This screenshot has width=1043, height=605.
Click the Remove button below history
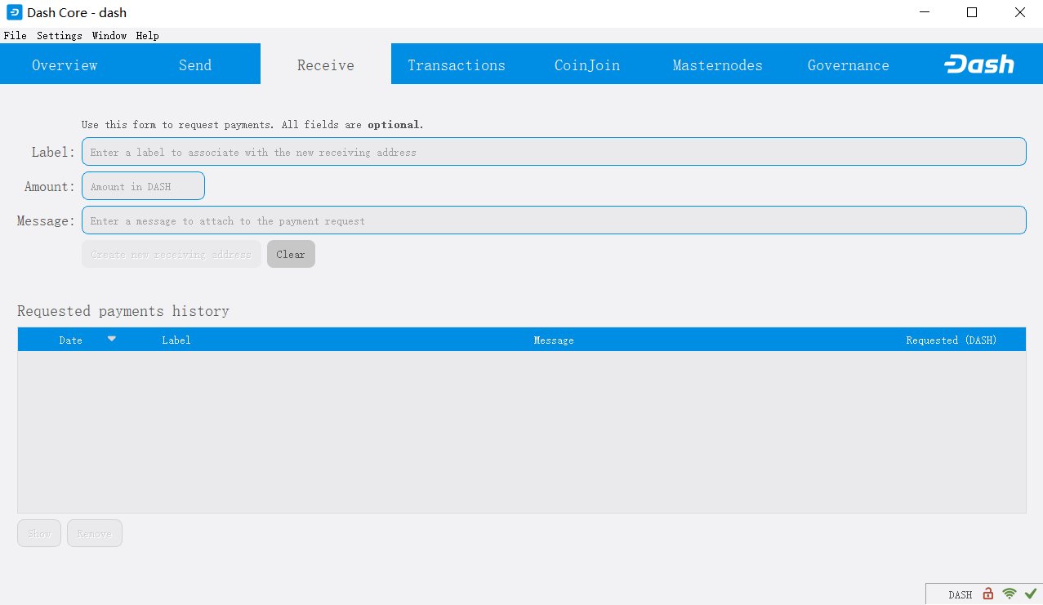[95, 533]
